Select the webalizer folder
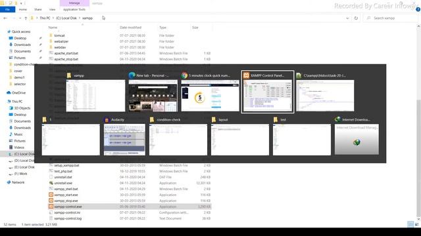Viewport: 421px width, 236px height. (x=61, y=41)
